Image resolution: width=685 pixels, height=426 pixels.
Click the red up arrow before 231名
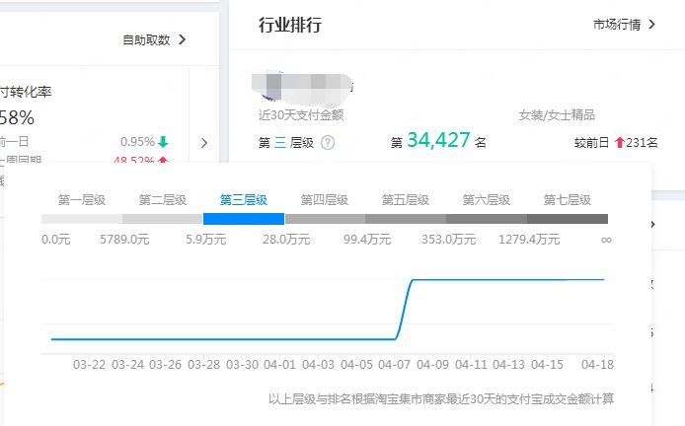tap(619, 143)
